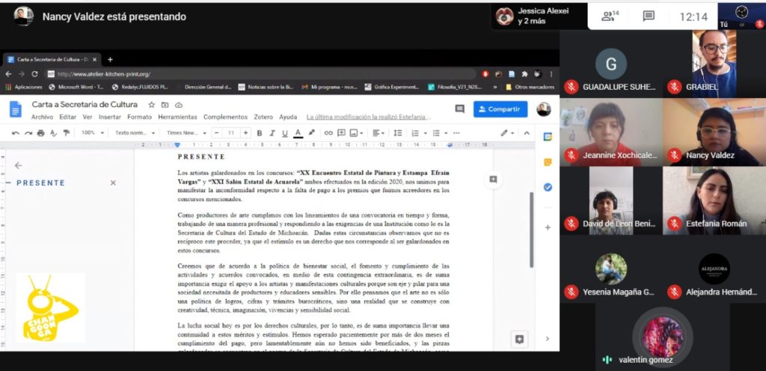Undo the last edit in Docs

pyautogui.click(x=16, y=133)
